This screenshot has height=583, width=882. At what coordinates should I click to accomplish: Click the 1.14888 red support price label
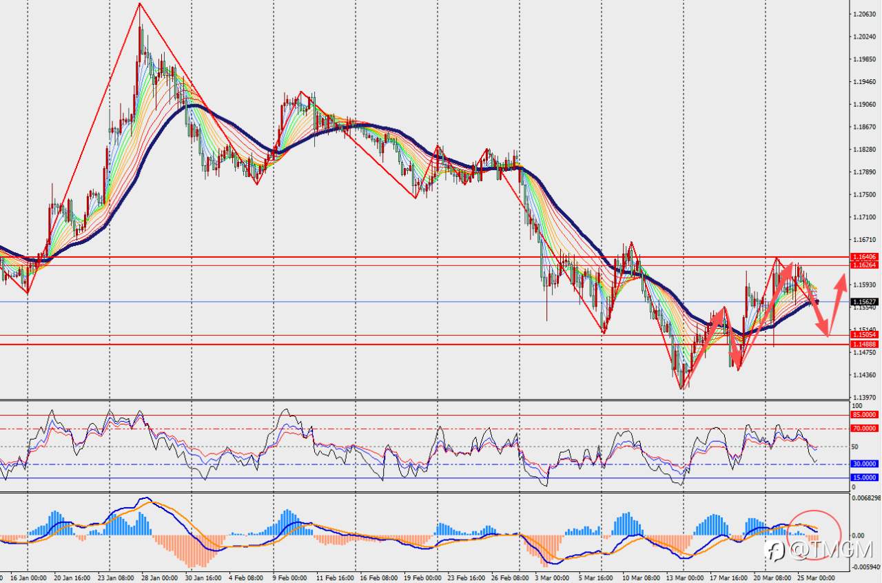(864, 344)
